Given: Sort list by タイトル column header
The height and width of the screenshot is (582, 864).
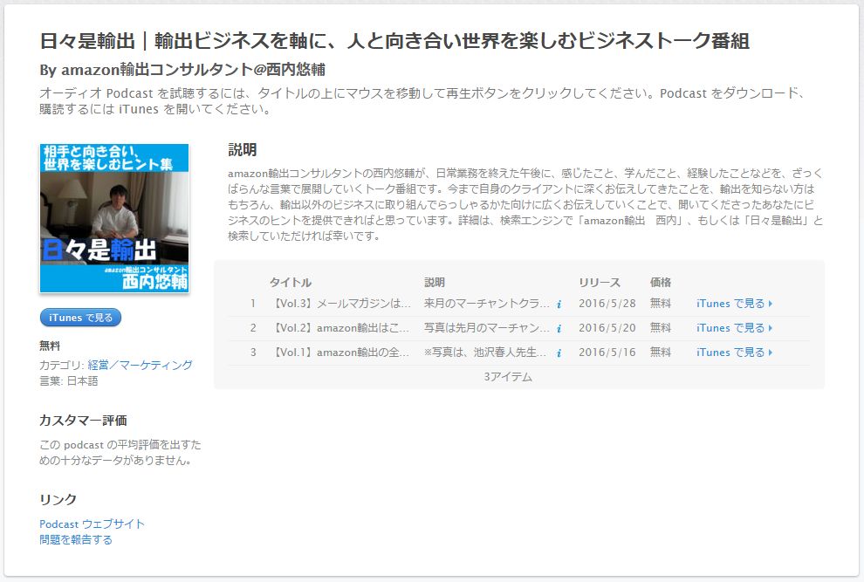Looking at the screenshot, I should click(x=291, y=283).
